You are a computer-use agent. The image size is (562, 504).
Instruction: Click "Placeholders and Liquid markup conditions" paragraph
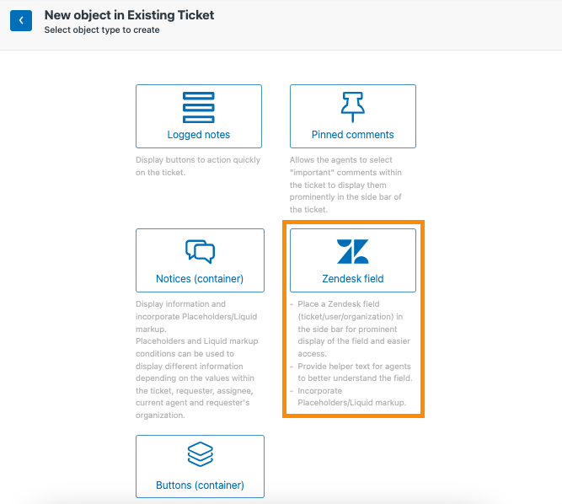(x=196, y=378)
